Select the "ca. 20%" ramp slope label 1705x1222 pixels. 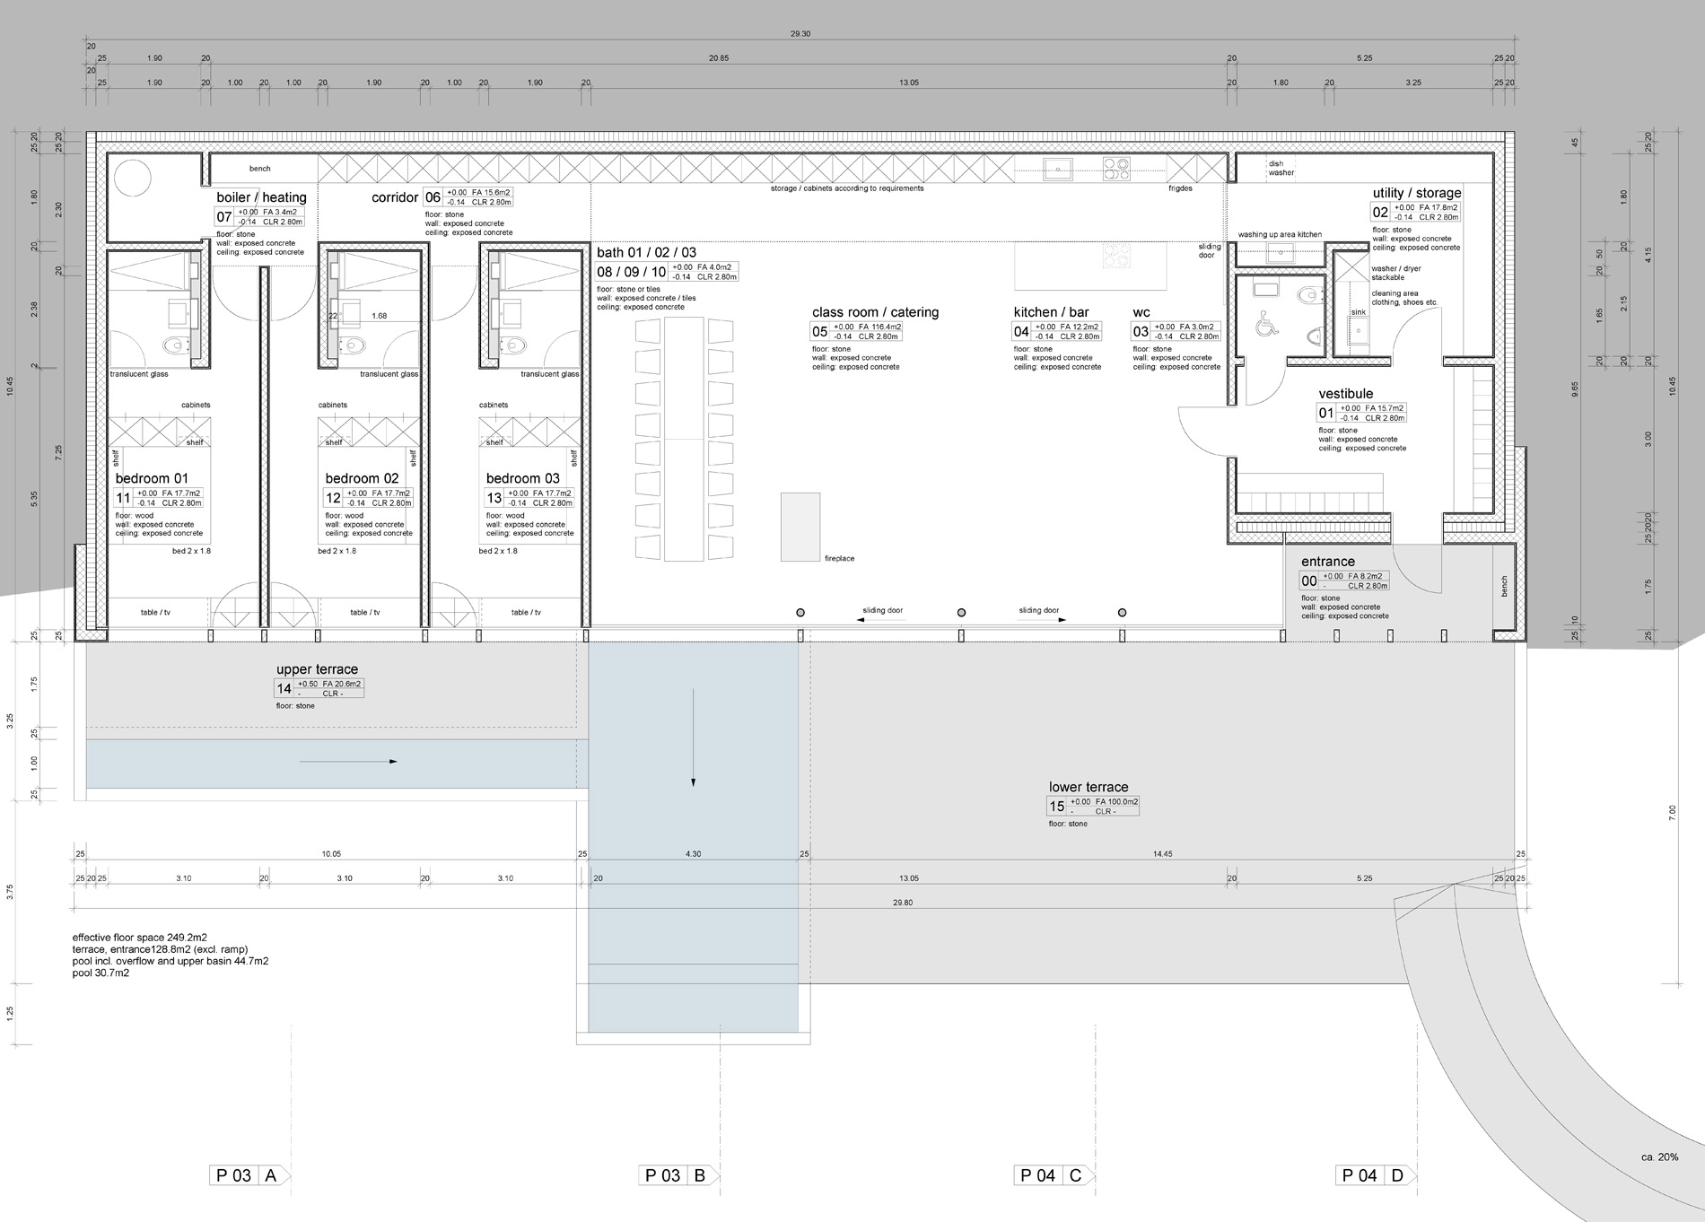coord(1659,1157)
